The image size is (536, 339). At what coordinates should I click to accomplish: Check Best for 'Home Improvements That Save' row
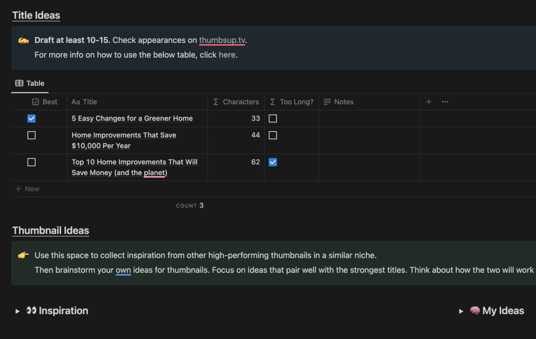(x=31, y=135)
